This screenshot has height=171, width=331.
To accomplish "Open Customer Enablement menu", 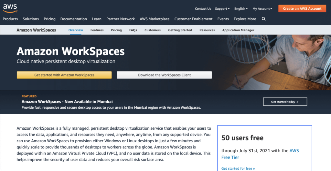I will (193, 19).
